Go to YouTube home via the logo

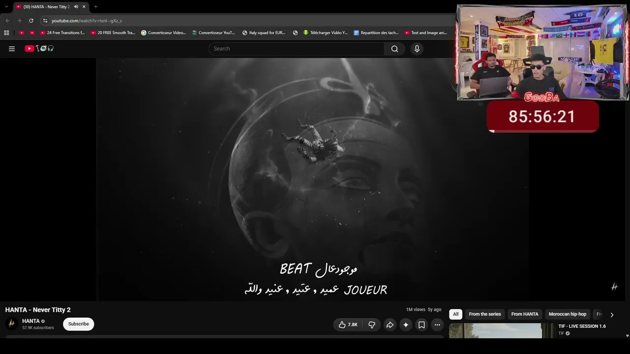(x=39, y=49)
